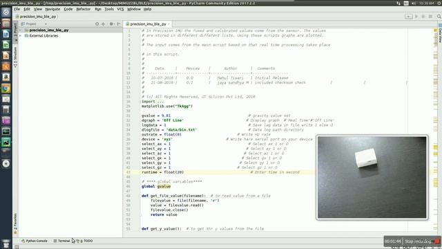Click the network indicator in top panel
The width and height of the screenshot is (442, 249).
click(398, 3)
